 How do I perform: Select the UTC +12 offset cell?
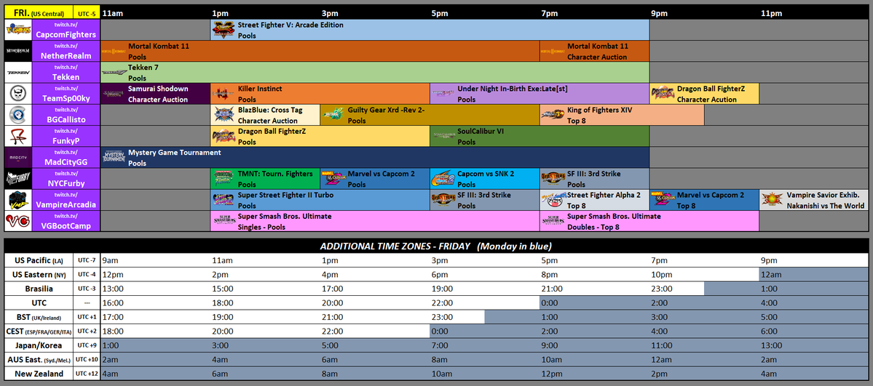coord(87,374)
